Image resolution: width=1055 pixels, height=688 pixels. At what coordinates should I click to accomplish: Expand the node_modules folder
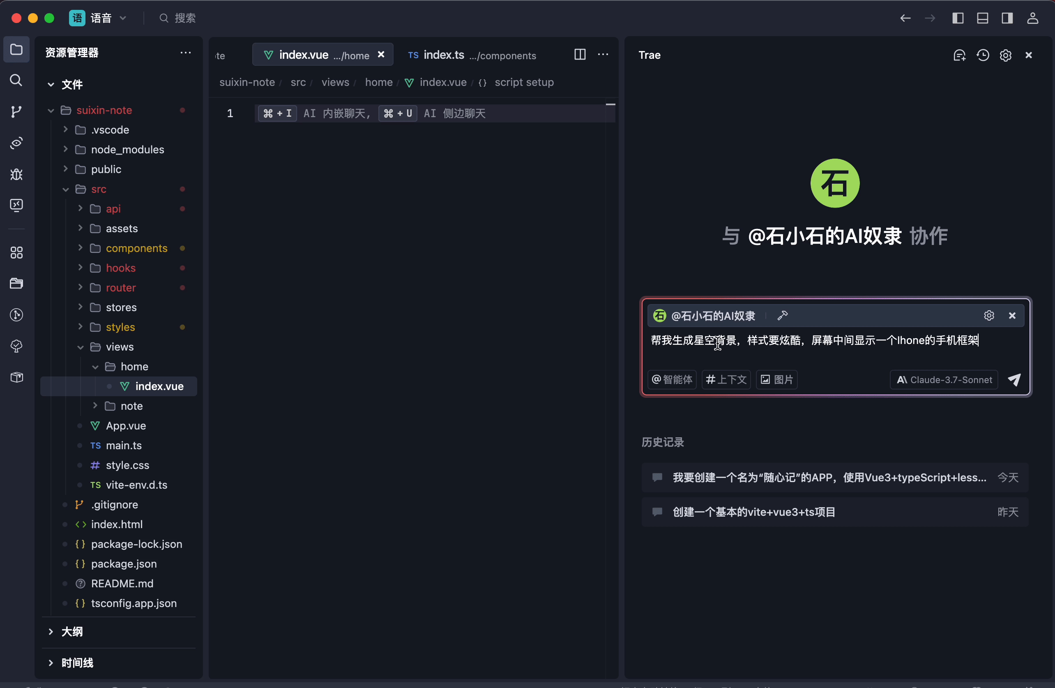point(127,150)
